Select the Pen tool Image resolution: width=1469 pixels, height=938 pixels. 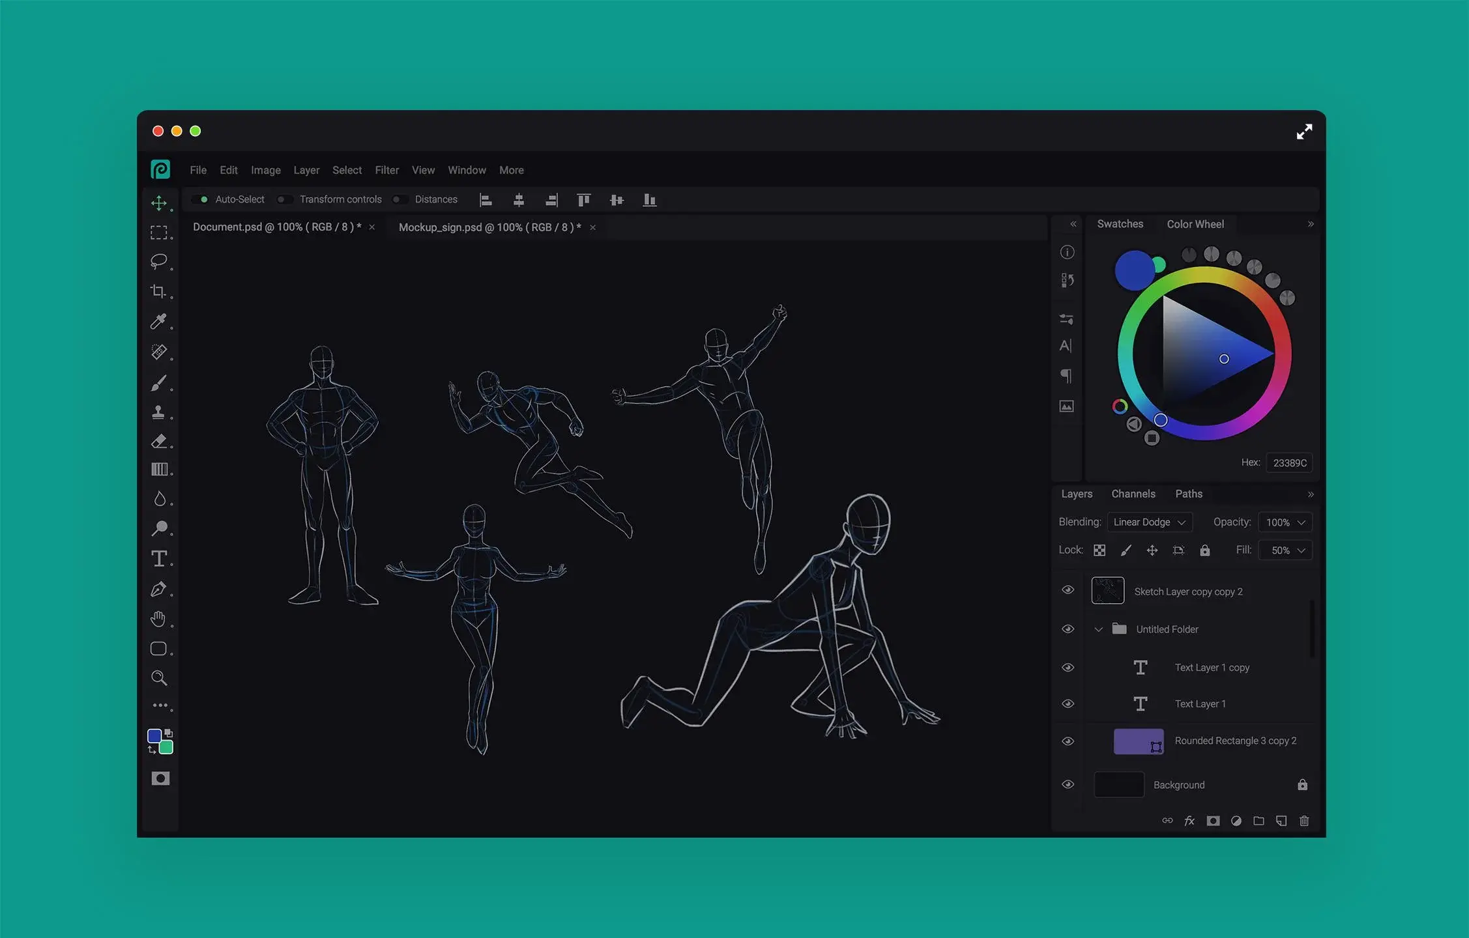(x=160, y=588)
